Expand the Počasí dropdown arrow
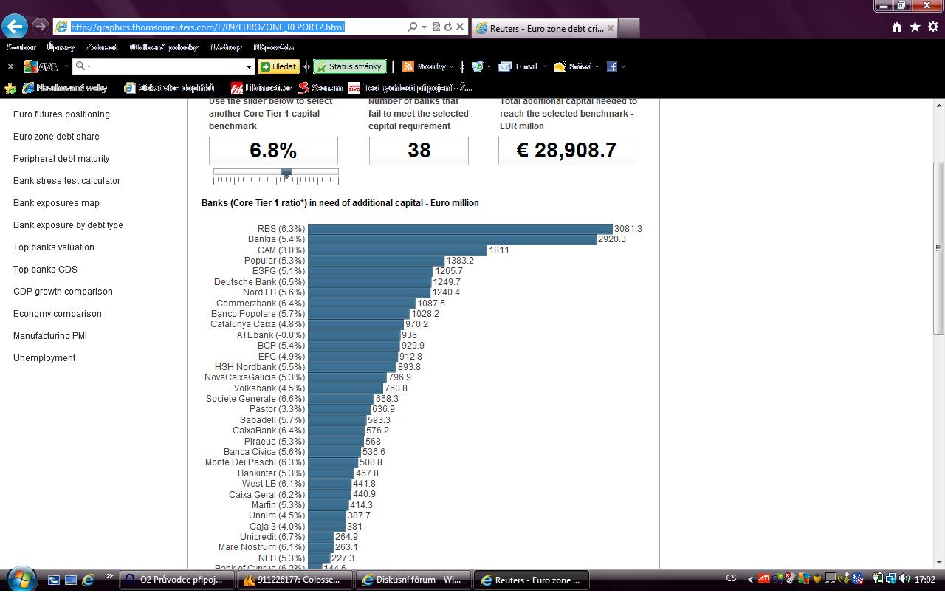This screenshot has width=945, height=610. (597, 66)
